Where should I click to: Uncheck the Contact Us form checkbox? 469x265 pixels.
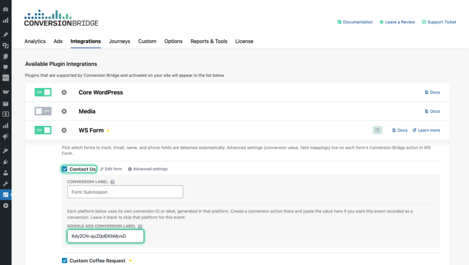65,169
